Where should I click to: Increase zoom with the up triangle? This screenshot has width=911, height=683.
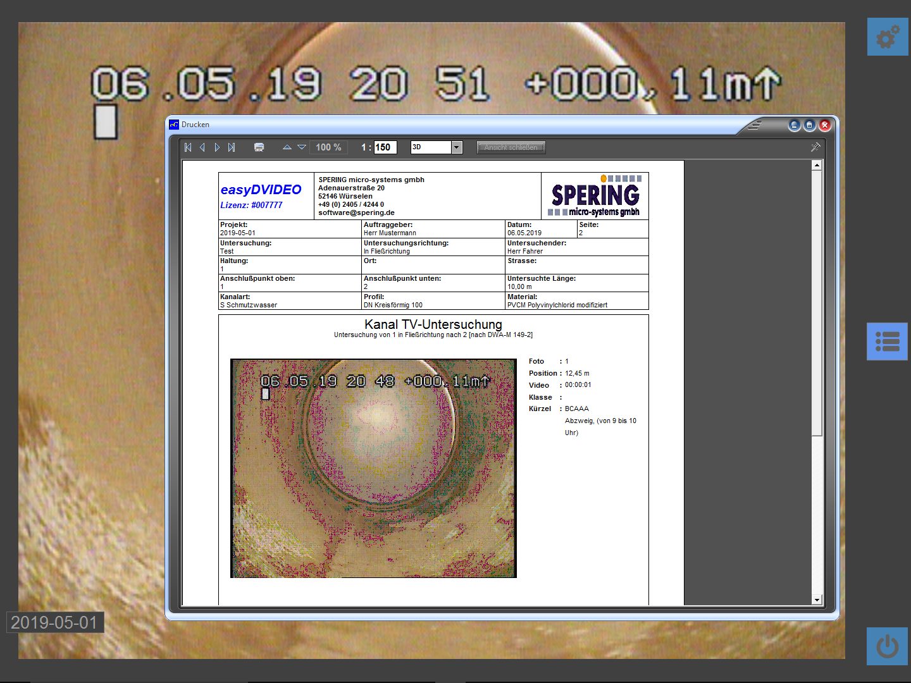coord(287,147)
